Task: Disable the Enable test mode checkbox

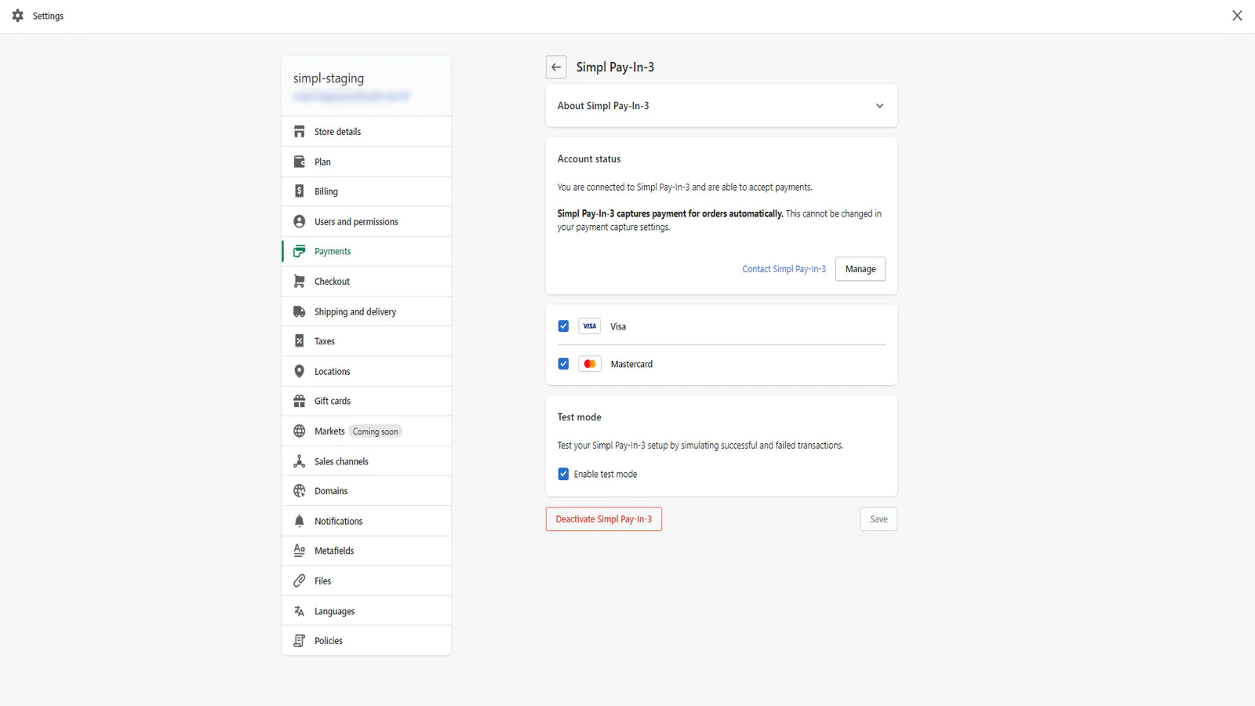Action: (x=563, y=474)
